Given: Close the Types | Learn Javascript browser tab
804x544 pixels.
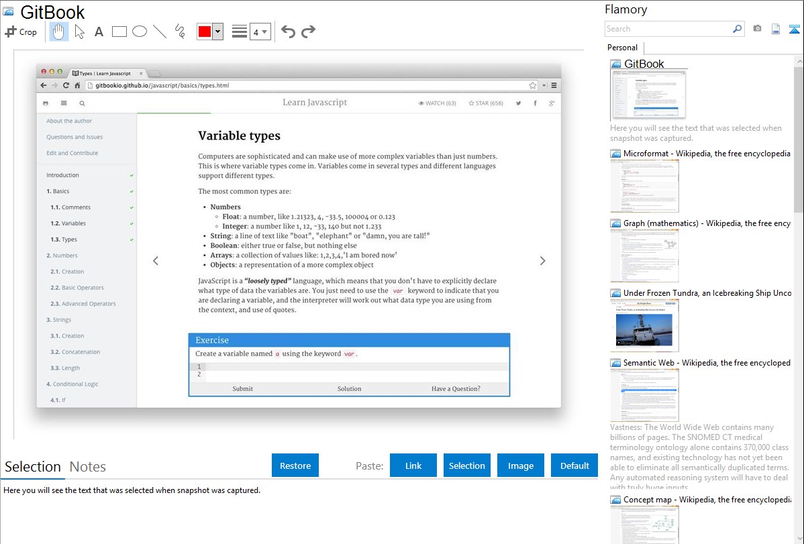Looking at the screenshot, I should coord(141,73).
